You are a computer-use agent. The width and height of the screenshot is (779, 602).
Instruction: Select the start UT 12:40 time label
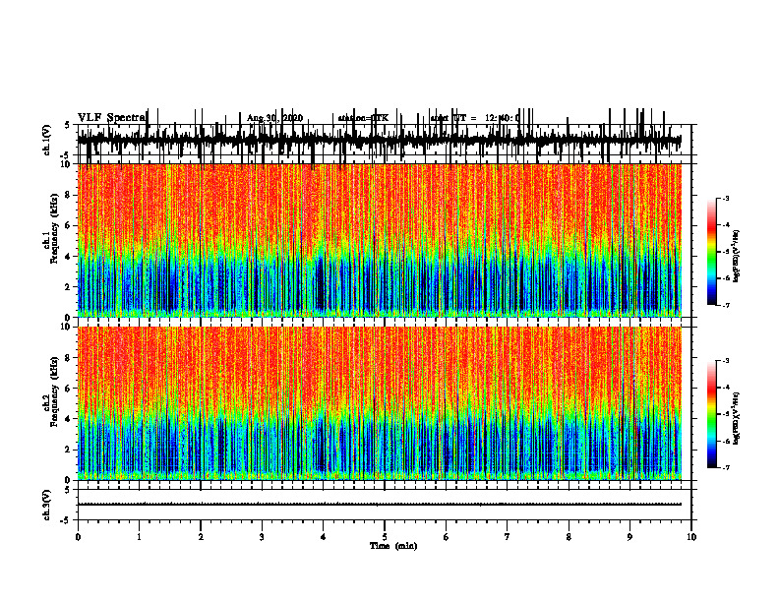click(475, 118)
